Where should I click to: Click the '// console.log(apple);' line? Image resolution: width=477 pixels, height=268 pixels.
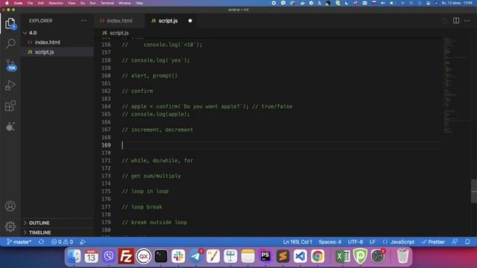click(x=156, y=114)
